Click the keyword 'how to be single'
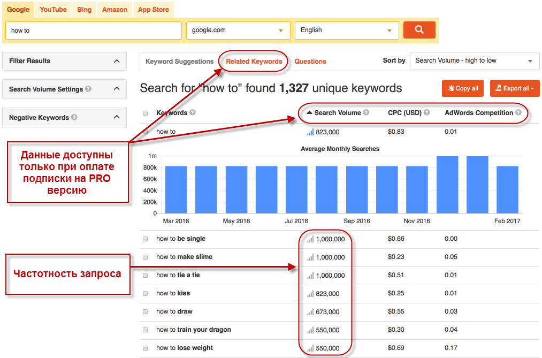 point(181,239)
